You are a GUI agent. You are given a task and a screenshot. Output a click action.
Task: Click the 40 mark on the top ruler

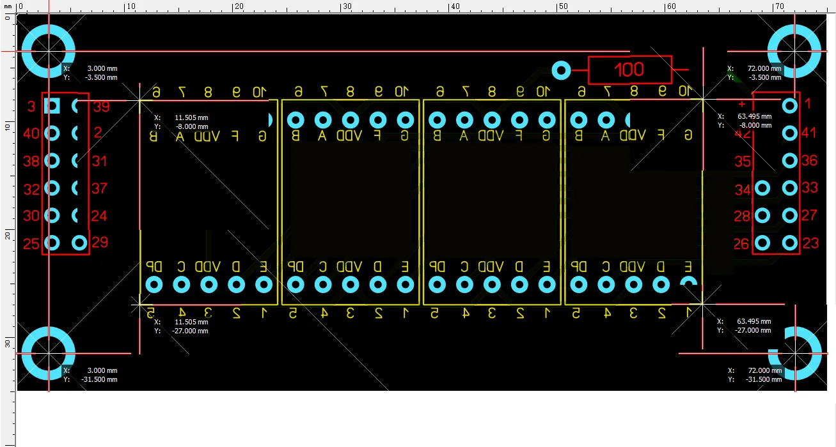[455, 6]
